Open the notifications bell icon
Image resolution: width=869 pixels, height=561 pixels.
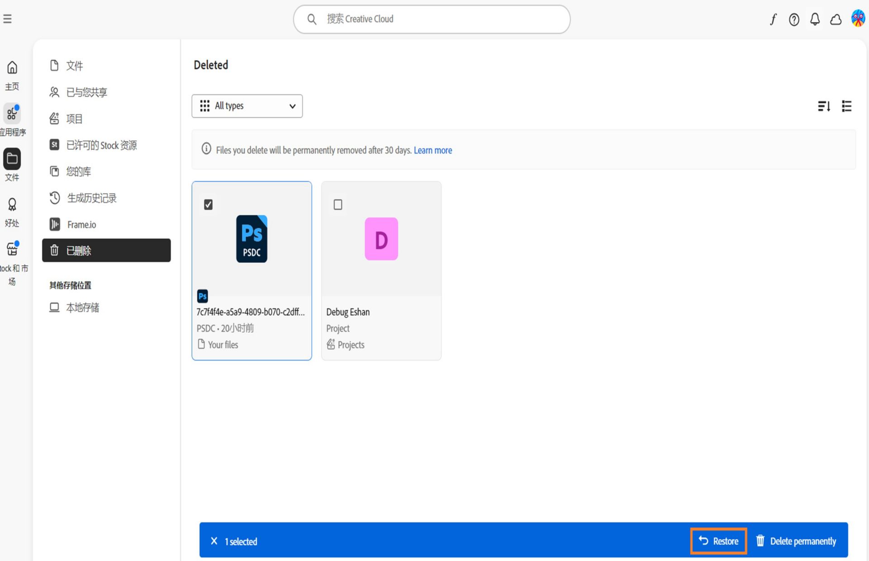point(815,19)
